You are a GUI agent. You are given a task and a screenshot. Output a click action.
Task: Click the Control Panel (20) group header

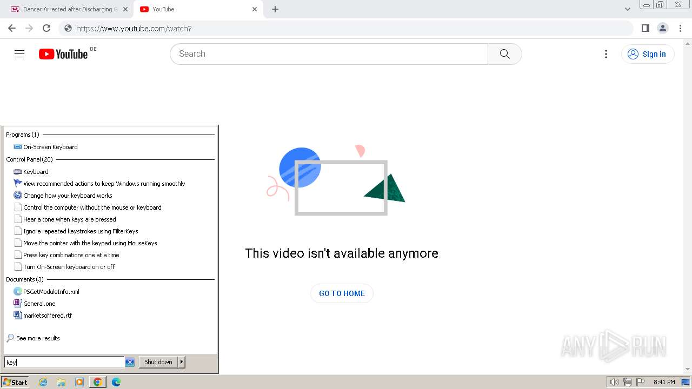click(30, 159)
